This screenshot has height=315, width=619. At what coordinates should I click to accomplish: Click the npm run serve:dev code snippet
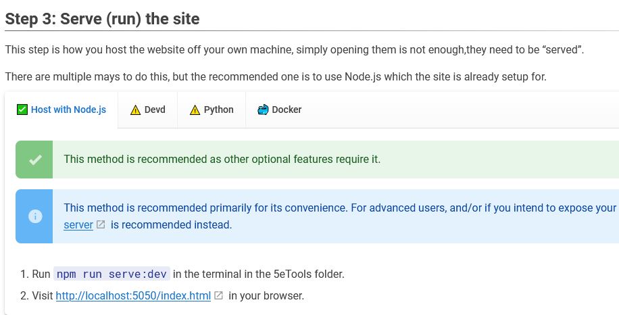pos(112,274)
